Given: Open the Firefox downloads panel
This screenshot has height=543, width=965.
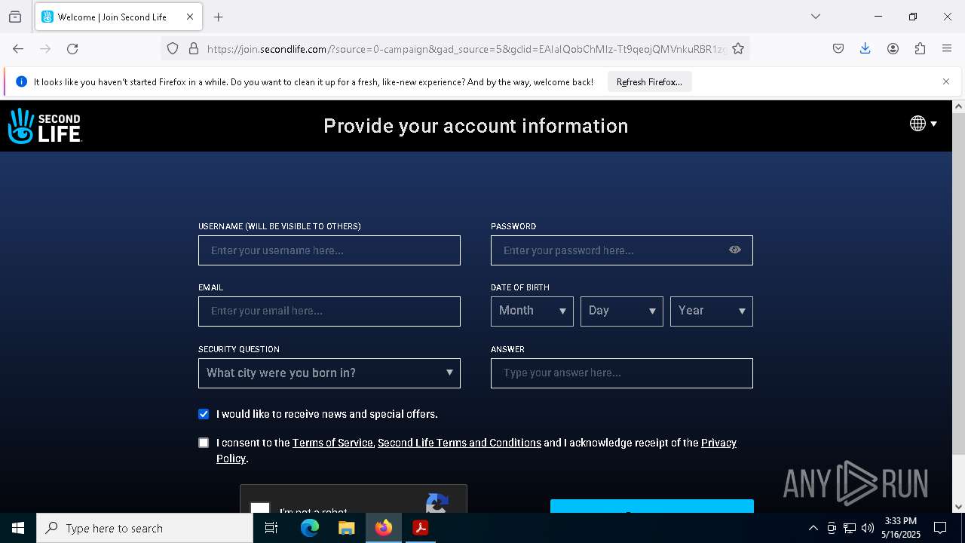Looking at the screenshot, I should point(865,49).
